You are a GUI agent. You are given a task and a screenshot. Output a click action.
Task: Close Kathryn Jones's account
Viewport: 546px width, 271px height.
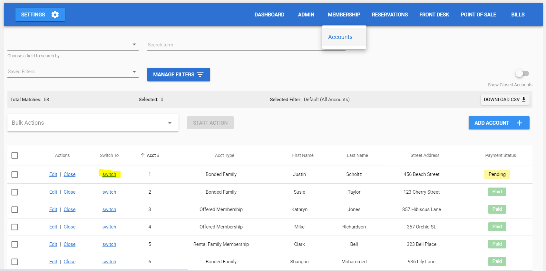pos(70,209)
